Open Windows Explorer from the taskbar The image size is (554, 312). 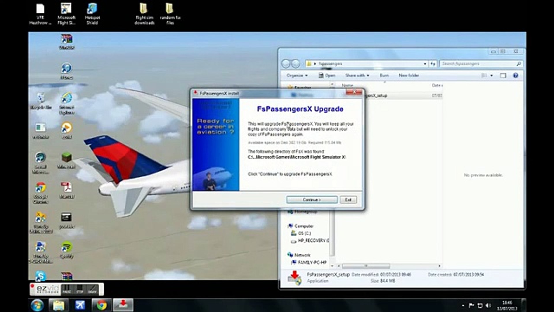(59, 305)
